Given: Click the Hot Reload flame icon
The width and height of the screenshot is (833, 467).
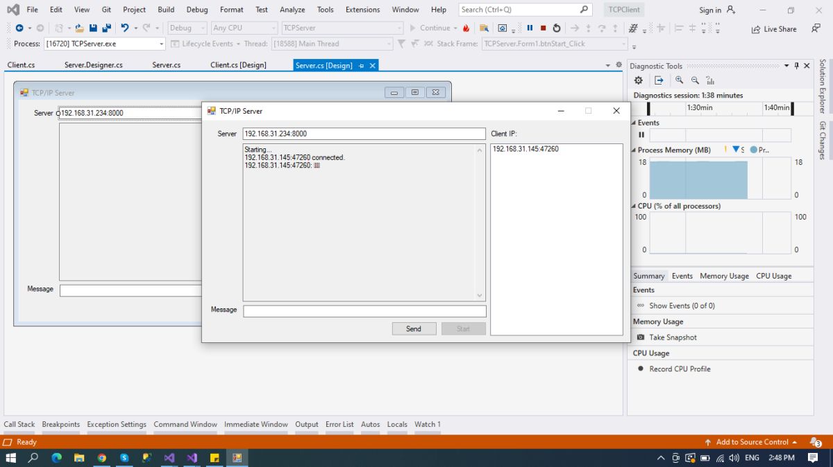Looking at the screenshot, I should coord(466,28).
